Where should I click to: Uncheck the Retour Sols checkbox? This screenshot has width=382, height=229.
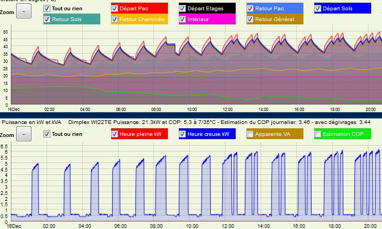(47, 19)
